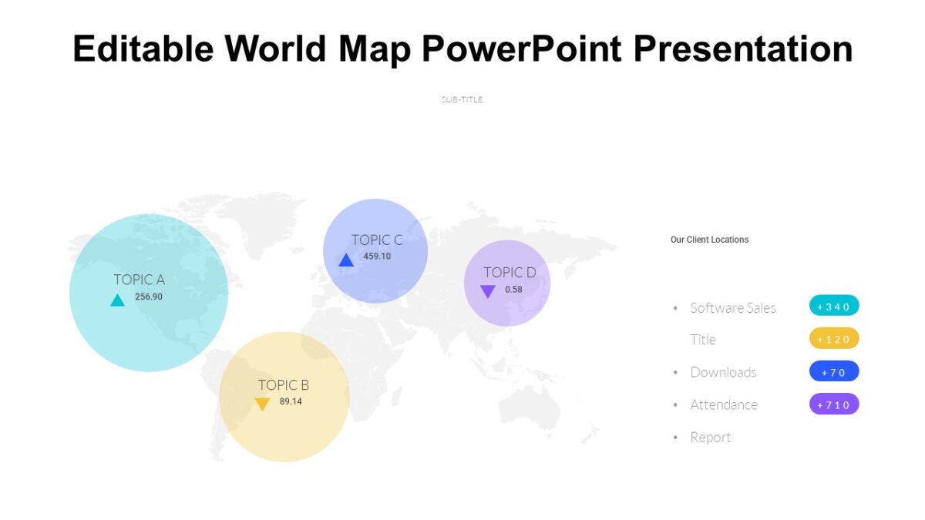The height and width of the screenshot is (520, 925).
Task: Select the purple +710 color pill
Action: 833,404
